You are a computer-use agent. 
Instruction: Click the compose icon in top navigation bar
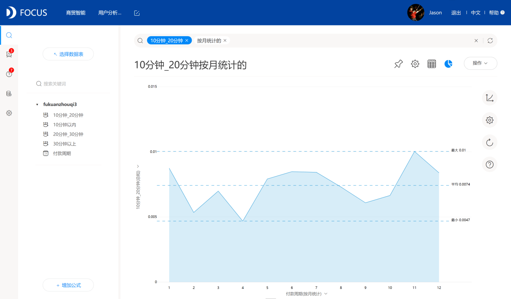pos(137,12)
